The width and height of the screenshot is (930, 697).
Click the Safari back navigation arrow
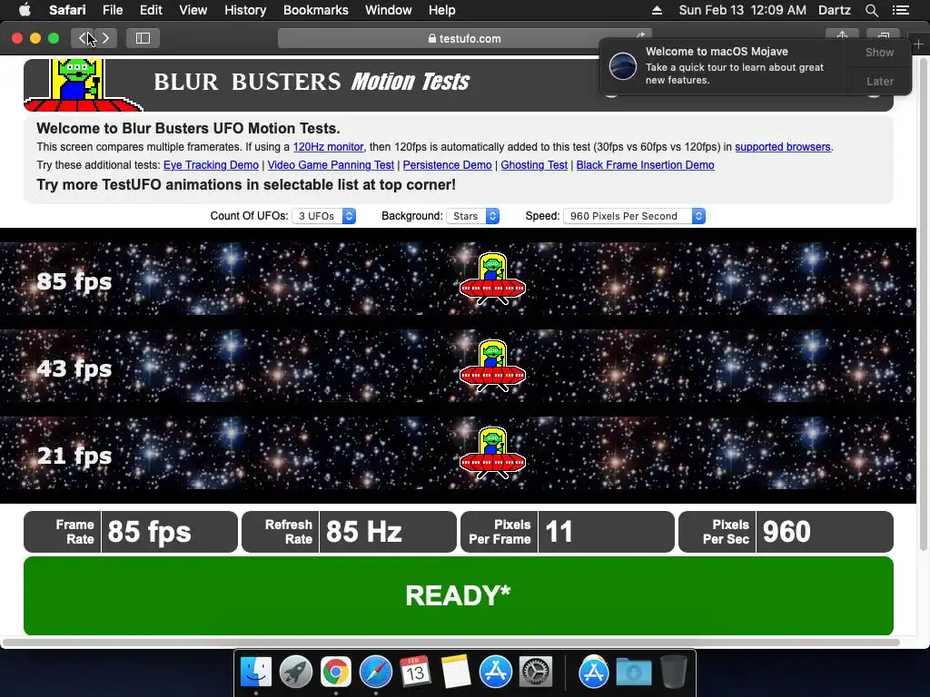[83, 38]
